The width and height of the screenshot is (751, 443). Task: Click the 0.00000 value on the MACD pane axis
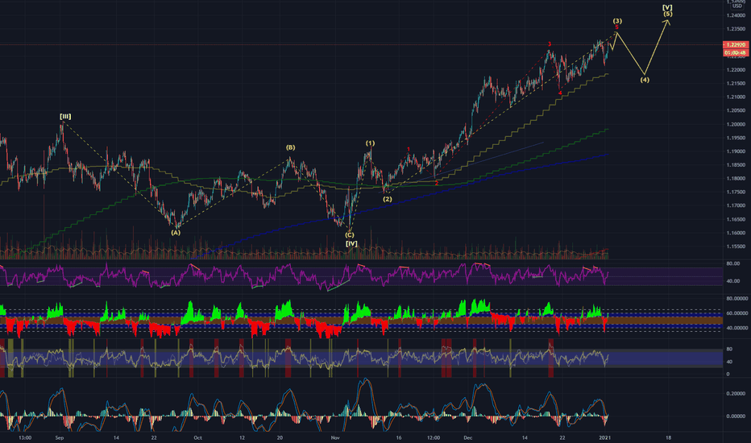click(x=736, y=416)
